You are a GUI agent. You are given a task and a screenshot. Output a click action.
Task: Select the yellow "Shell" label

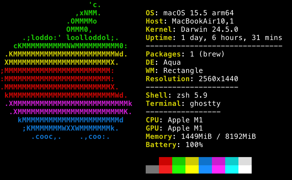tap(157, 95)
